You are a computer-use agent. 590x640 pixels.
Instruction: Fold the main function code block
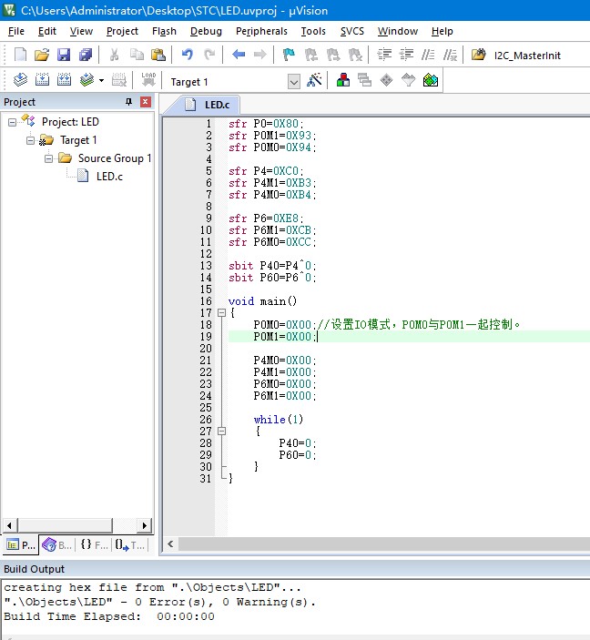(x=222, y=313)
